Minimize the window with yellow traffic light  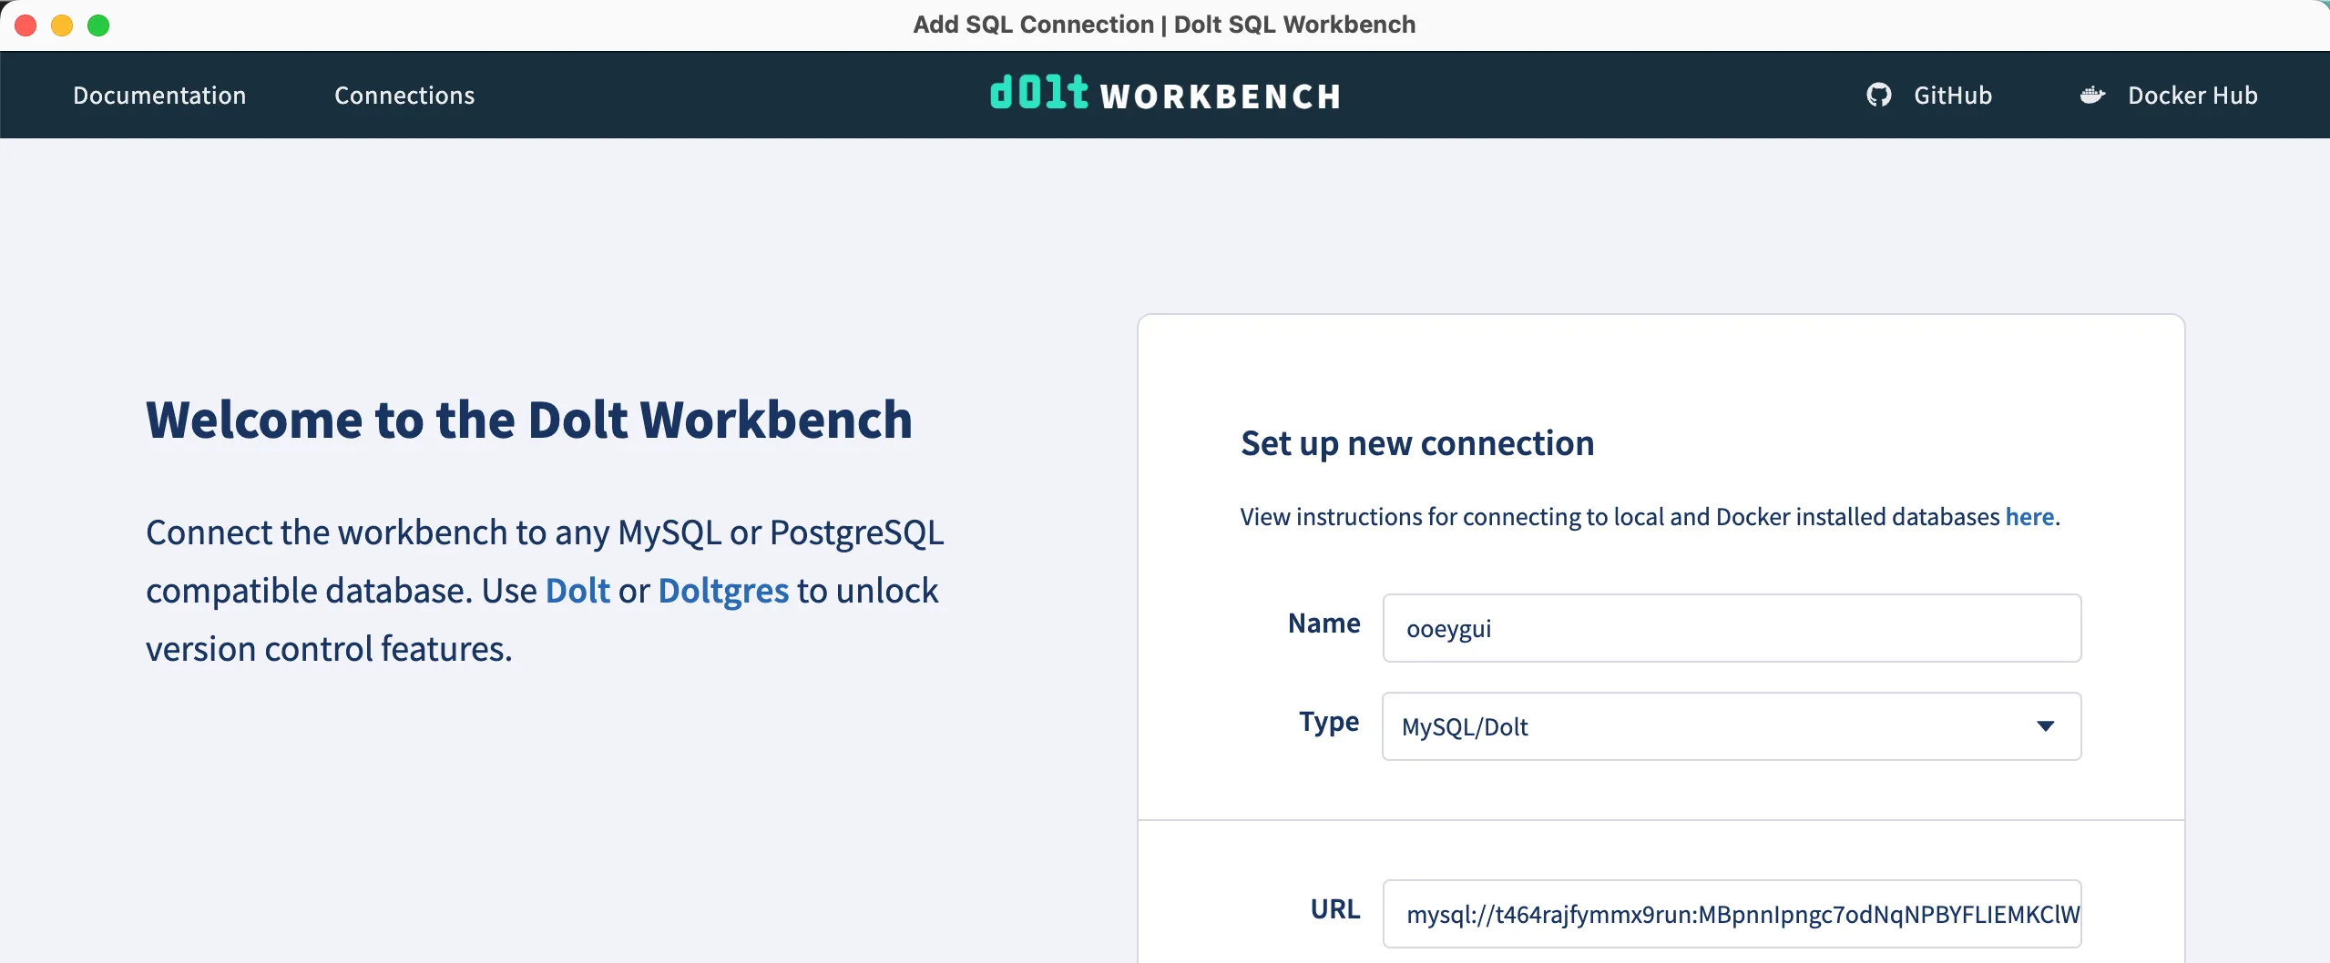pos(61,25)
